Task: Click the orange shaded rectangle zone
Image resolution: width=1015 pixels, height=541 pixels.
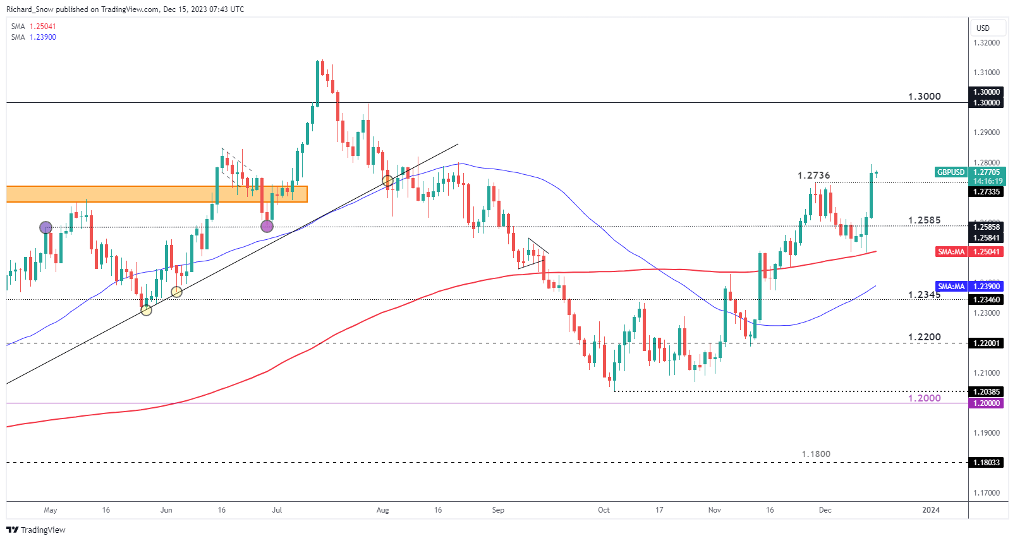Action: click(157, 194)
